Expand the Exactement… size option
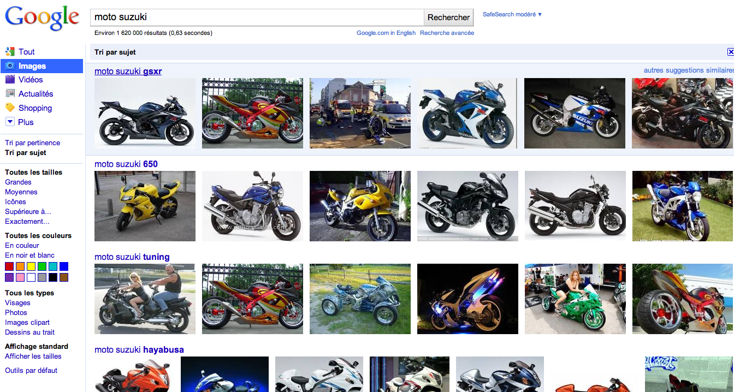 tap(27, 222)
